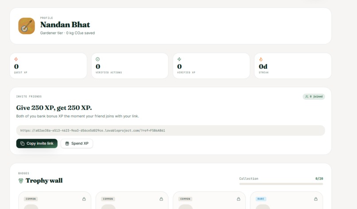
Task: Click the lock icon on second Common badge
Action: tap(161, 199)
